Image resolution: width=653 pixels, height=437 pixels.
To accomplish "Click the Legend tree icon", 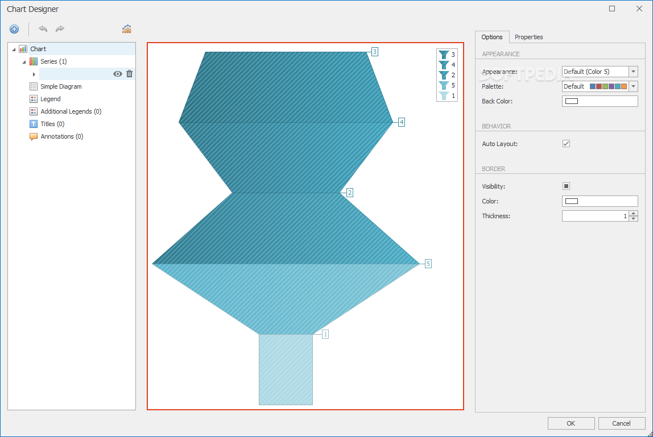I will pyautogui.click(x=34, y=99).
